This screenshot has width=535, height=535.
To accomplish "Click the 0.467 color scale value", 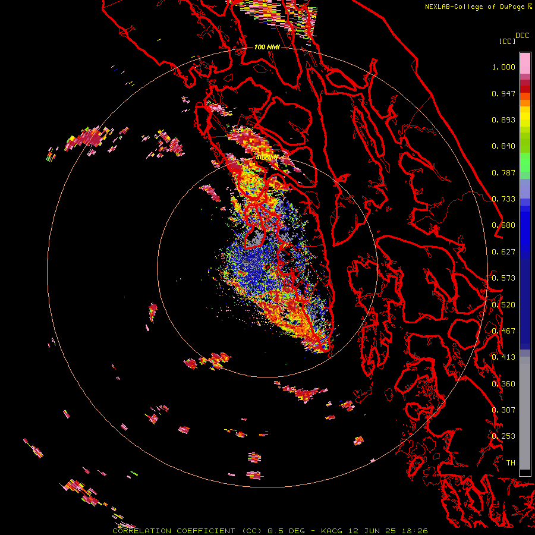I will [503, 331].
